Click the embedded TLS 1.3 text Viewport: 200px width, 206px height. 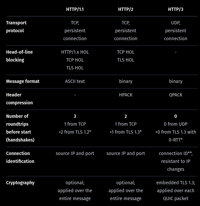click(176, 183)
